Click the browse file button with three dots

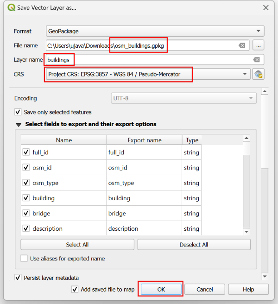coord(258,45)
